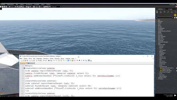Click the bookmark marker on line 2 margin

pyautogui.click(x=24, y=68)
